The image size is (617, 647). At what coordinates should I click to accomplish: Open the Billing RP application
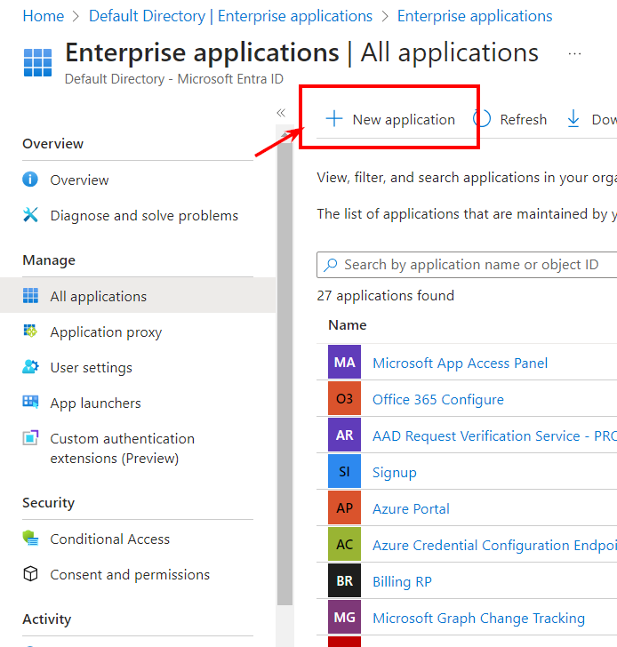click(402, 581)
